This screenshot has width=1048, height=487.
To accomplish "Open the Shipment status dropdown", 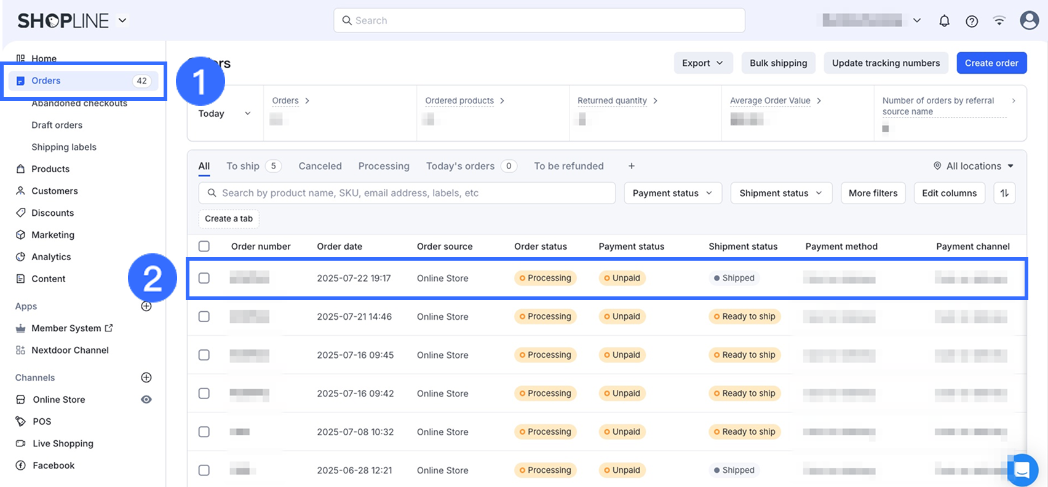I will coord(780,193).
